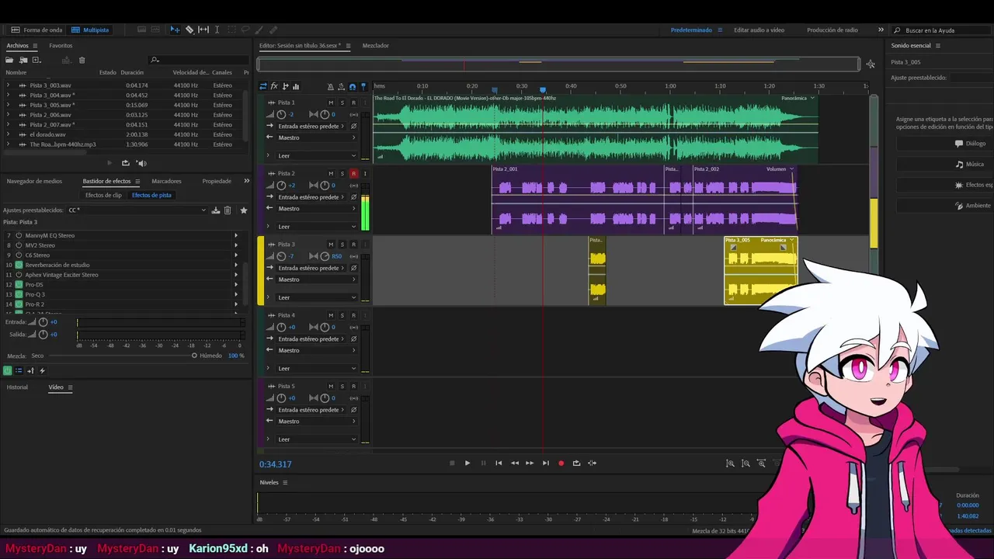
Task: Open C6 Stereo effect slot arrow menu
Action: [x=236, y=255]
